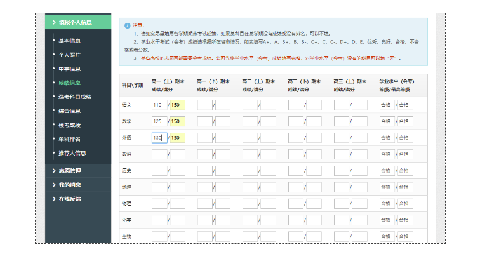Open 基本信息 in the sidebar
This screenshot has height=254, width=480.
point(70,41)
